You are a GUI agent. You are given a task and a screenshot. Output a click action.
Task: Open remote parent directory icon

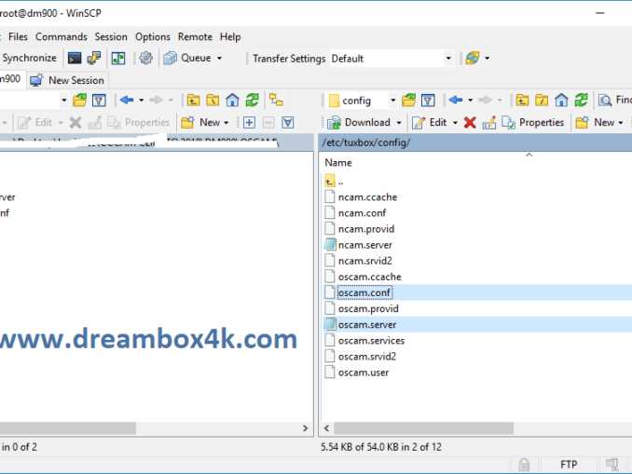(522, 101)
